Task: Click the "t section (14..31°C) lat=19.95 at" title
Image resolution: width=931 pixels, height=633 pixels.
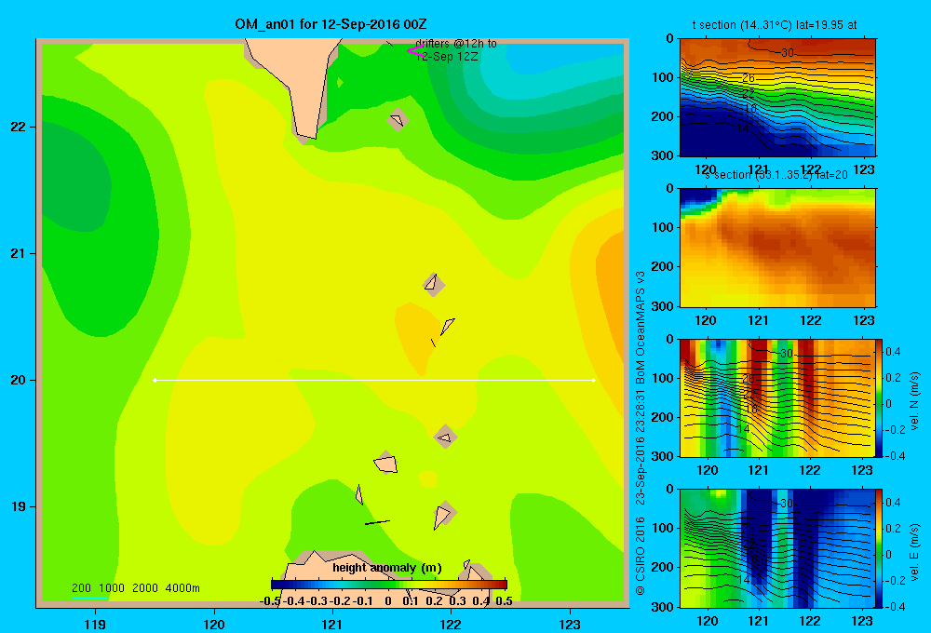Action: pos(775,25)
